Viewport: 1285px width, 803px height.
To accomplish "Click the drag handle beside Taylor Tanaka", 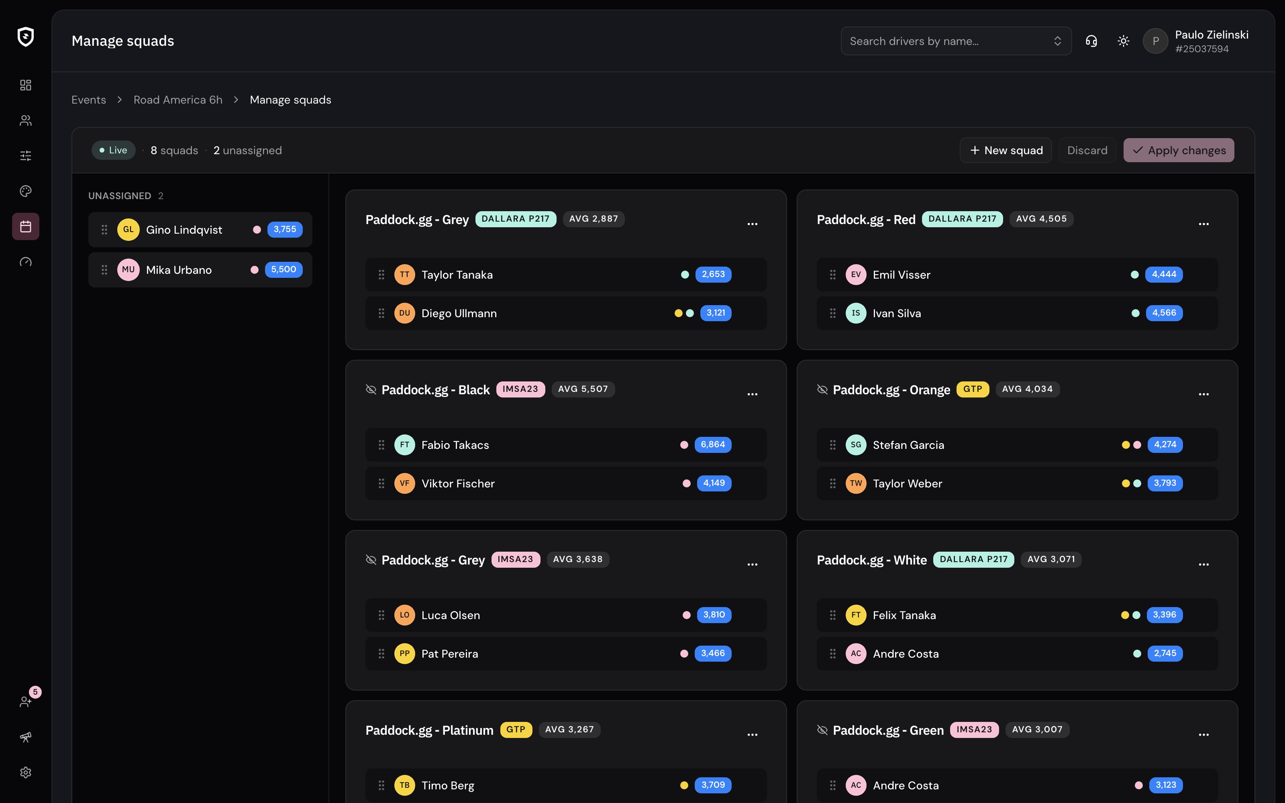I will (x=381, y=275).
